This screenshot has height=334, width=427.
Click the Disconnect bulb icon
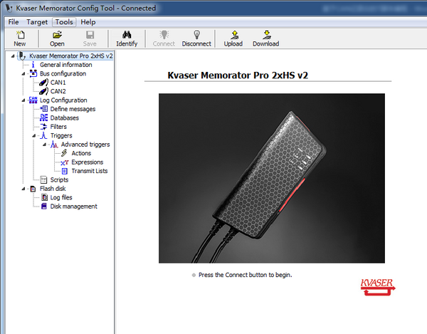196,35
